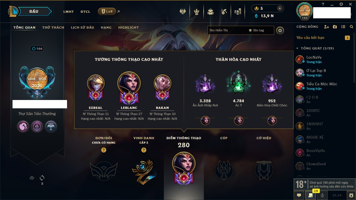Toggle the friend list view options
The image size is (356, 200).
tap(343, 27)
